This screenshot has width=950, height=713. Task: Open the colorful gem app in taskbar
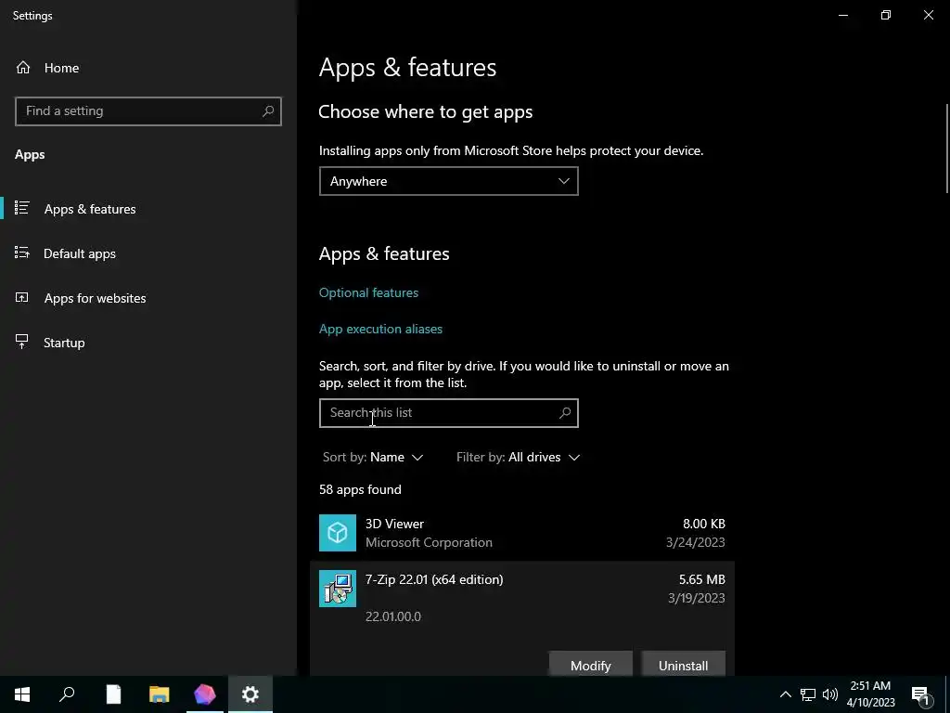(205, 694)
